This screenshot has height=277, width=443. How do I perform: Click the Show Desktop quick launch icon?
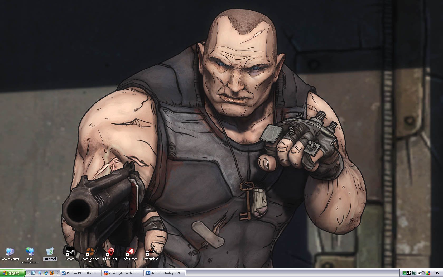pyautogui.click(x=40, y=273)
